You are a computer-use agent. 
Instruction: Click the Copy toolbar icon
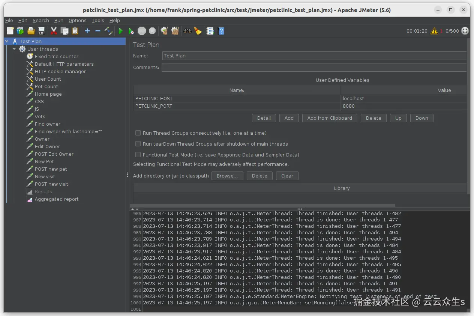pyautogui.click(x=64, y=31)
